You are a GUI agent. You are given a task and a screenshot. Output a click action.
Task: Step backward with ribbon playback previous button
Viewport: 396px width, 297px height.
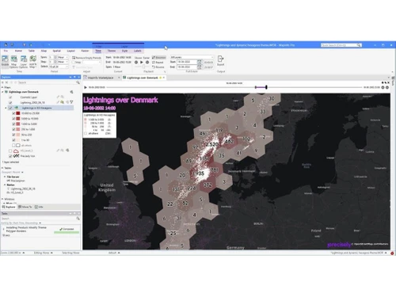pyautogui.click(x=136, y=63)
